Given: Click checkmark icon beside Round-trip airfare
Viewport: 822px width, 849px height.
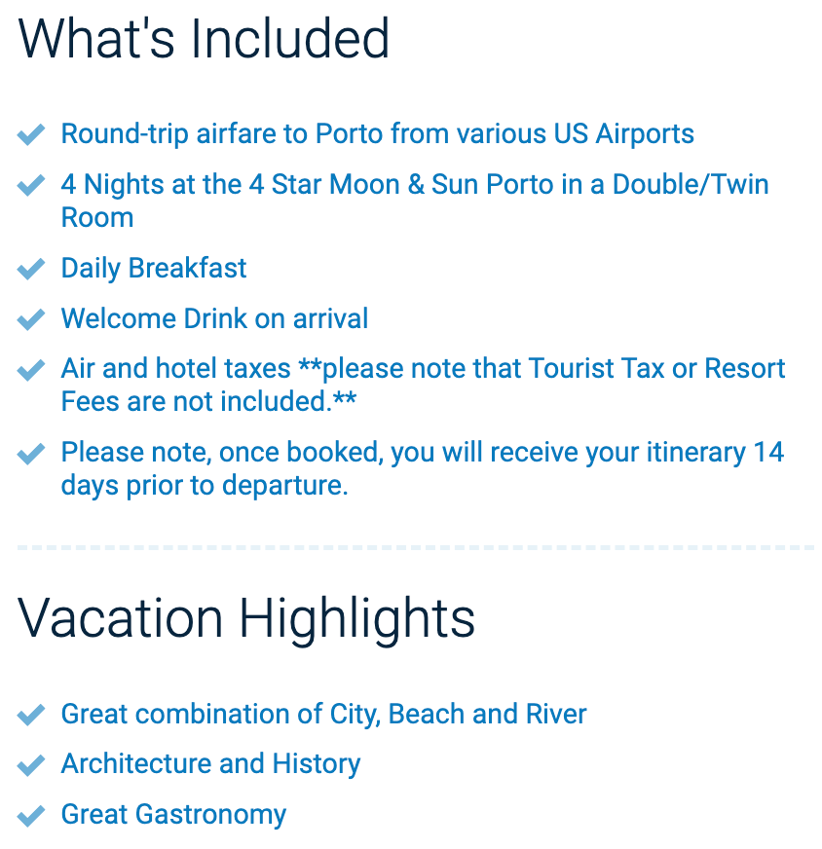Looking at the screenshot, I should click(x=31, y=134).
